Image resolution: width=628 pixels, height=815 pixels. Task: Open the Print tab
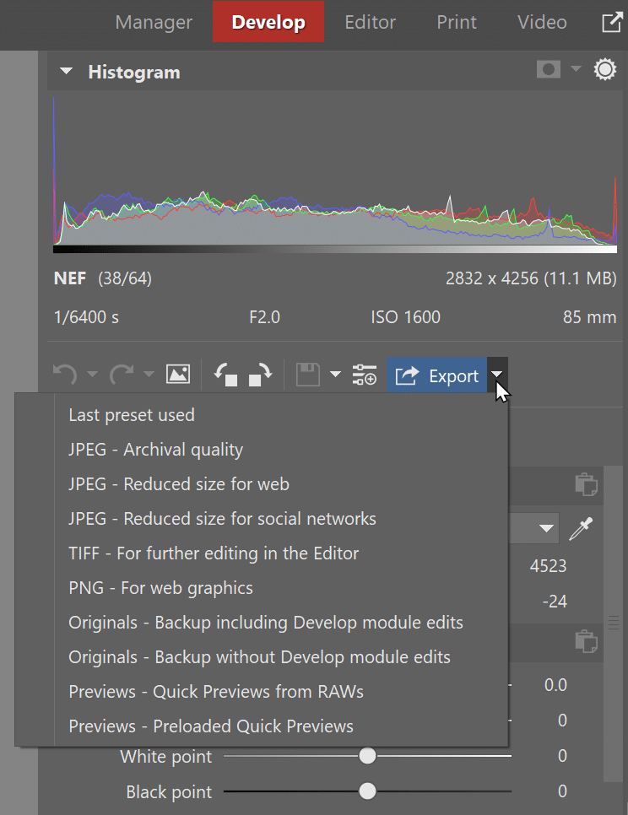[457, 22]
